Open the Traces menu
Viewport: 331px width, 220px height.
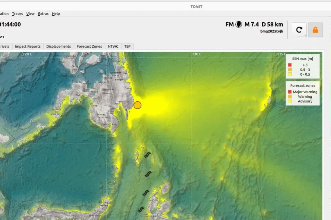tap(17, 14)
